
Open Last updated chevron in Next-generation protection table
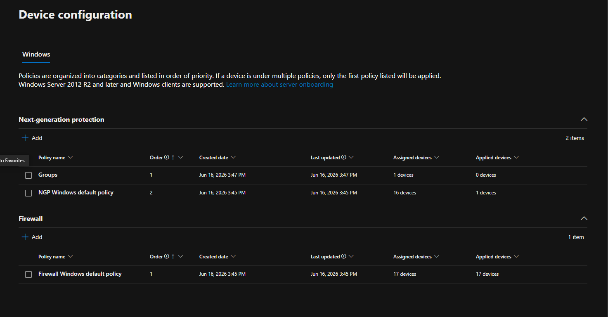click(351, 157)
